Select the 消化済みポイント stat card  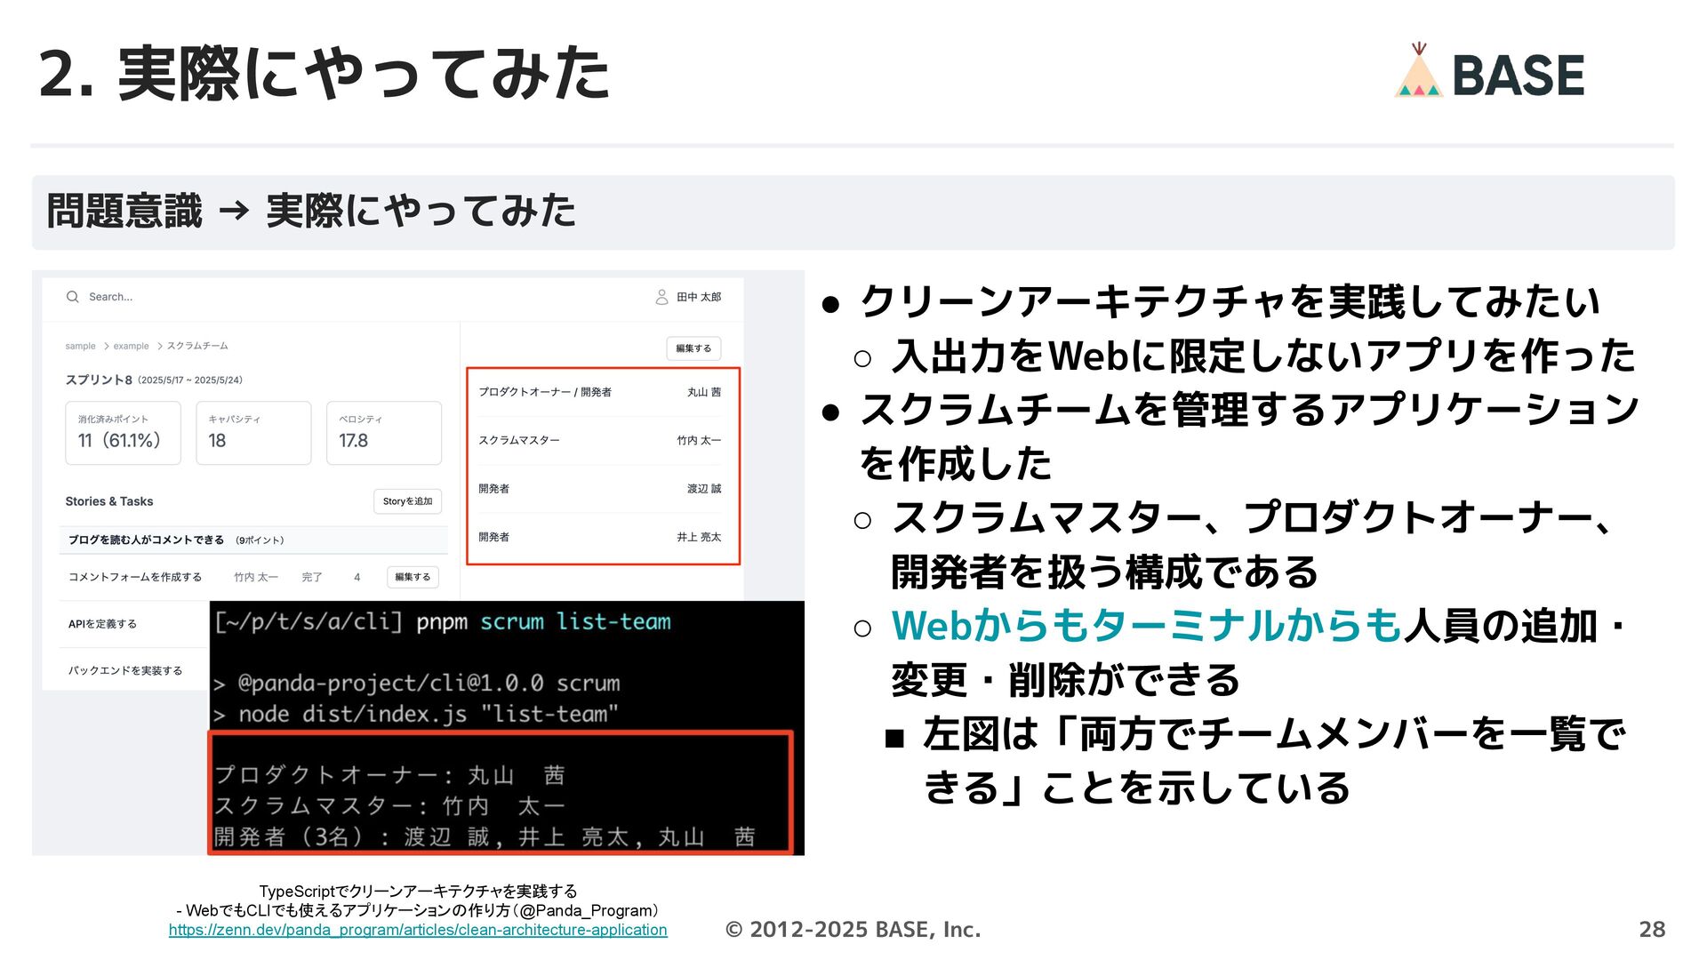123,433
